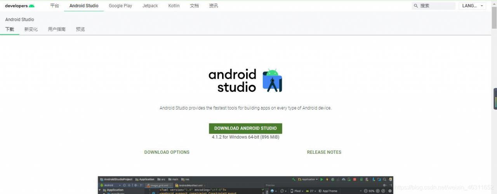Screen dimensions: 497x194
Task: Switch to the 用户指南 tab
Action: click(x=57, y=29)
